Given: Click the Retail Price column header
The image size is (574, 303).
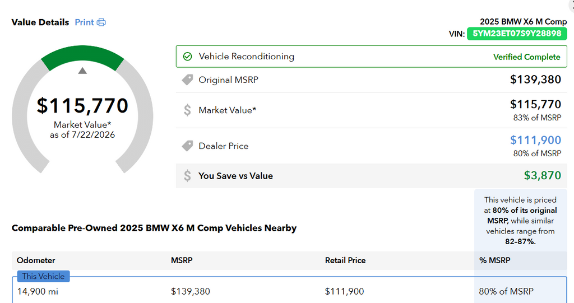Looking at the screenshot, I should pos(345,260).
